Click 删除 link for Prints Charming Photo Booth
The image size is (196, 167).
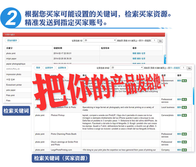[179, 134]
